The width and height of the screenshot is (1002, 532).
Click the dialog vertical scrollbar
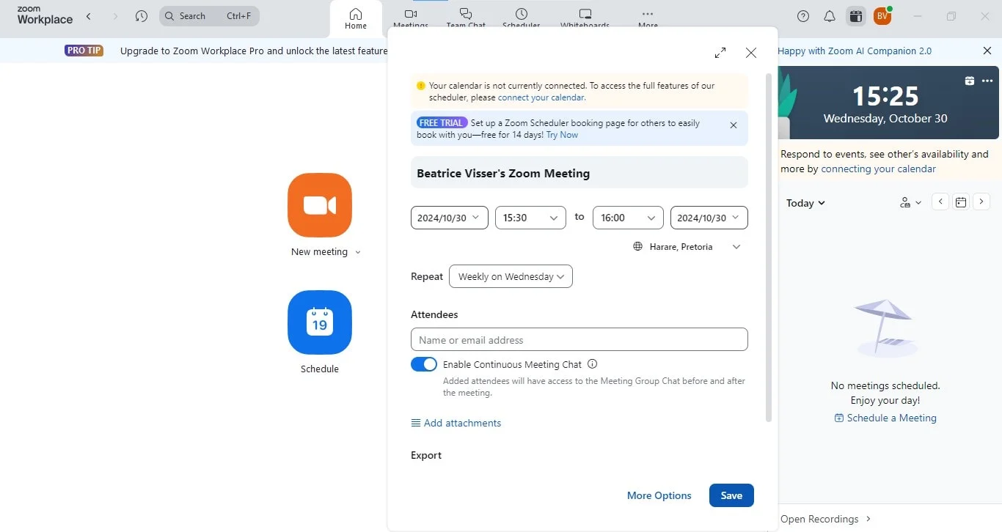(x=769, y=247)
